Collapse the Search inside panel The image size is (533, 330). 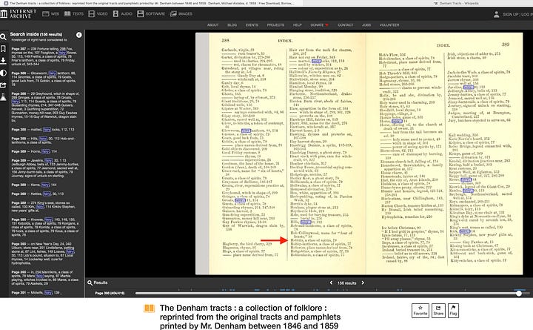coord(79,35)
